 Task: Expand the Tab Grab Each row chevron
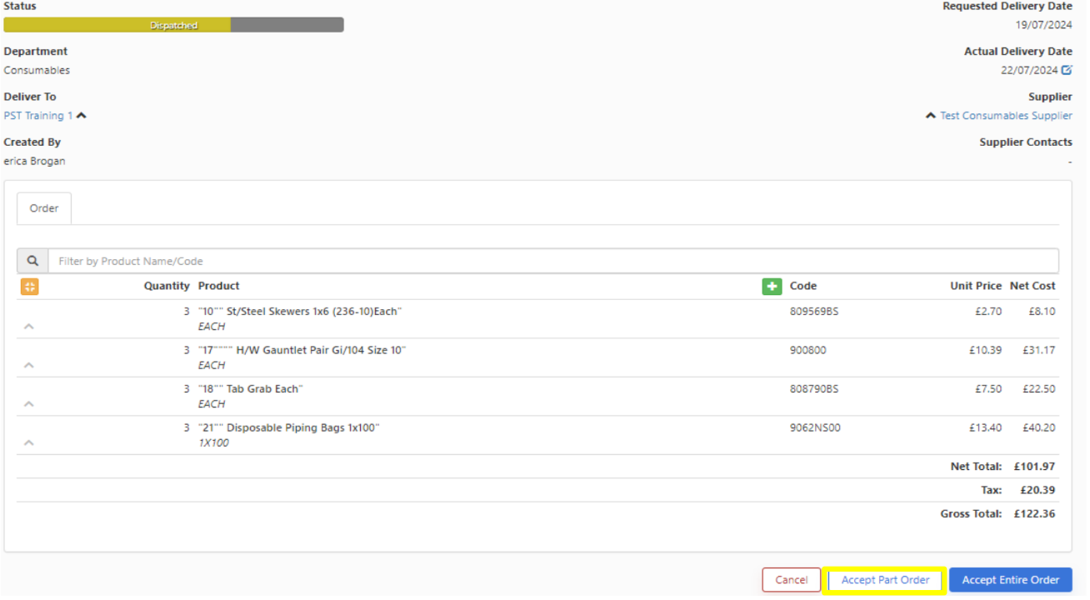point(29,404)
